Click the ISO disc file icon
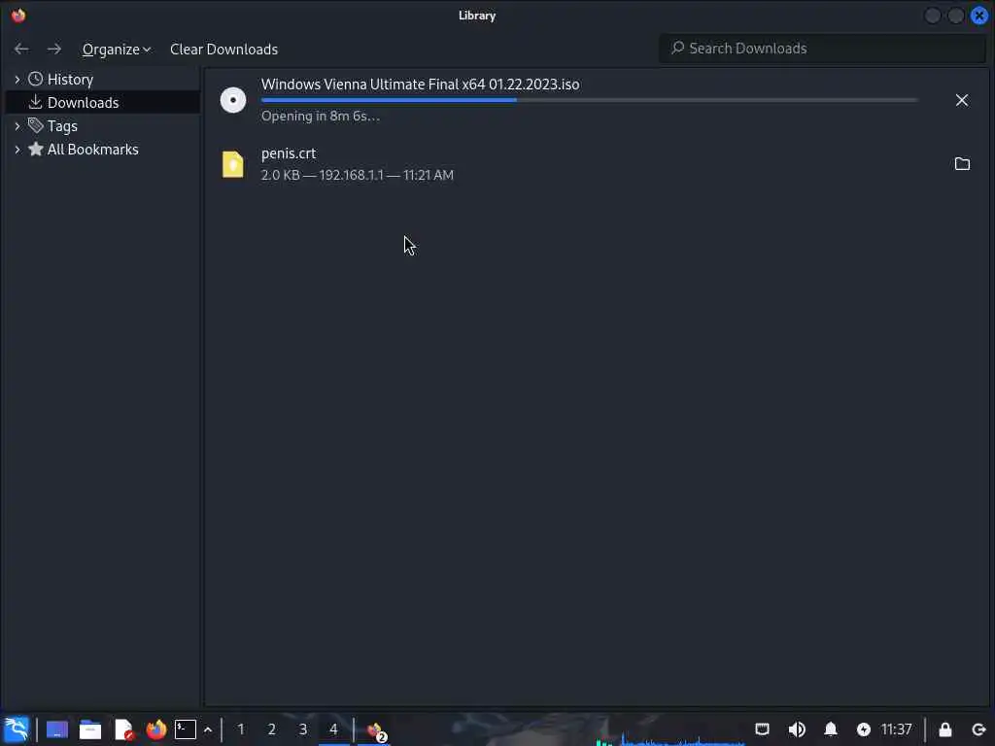The image size is (995, 746). click(x=233, y=100)
